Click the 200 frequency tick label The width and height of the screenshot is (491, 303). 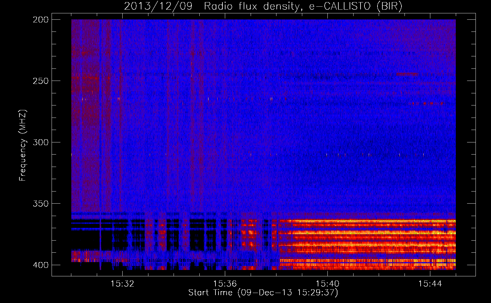pos(40,20)
